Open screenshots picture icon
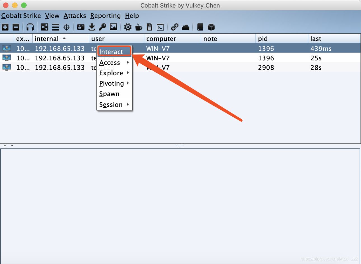Viewport: 361px width, 264px height. [113, 27]
